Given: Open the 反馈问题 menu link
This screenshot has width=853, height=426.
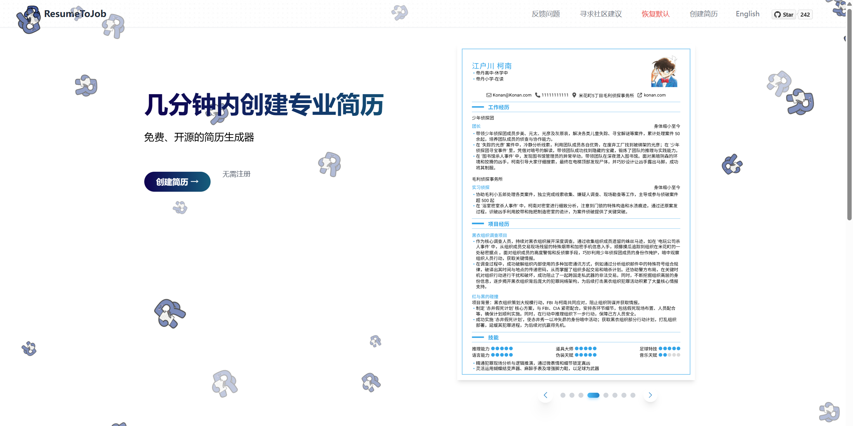Looking at the screenshot, I should pyautogui.click(x=546, y=14).
